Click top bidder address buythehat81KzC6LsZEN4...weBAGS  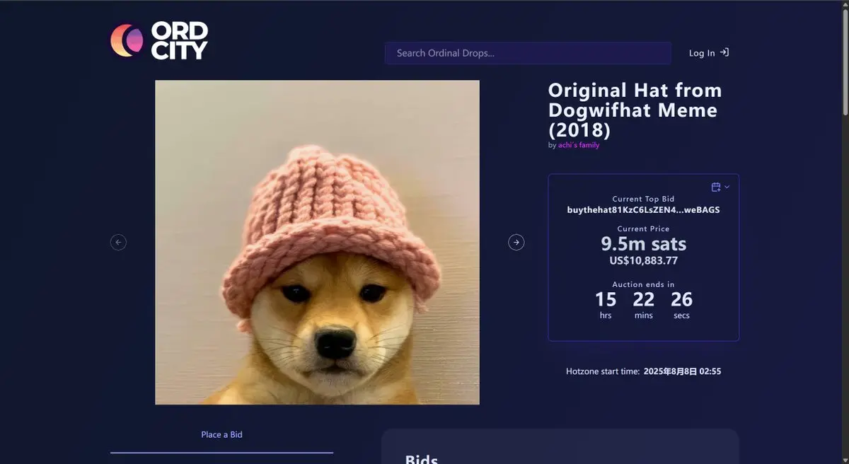coord(643,210)
